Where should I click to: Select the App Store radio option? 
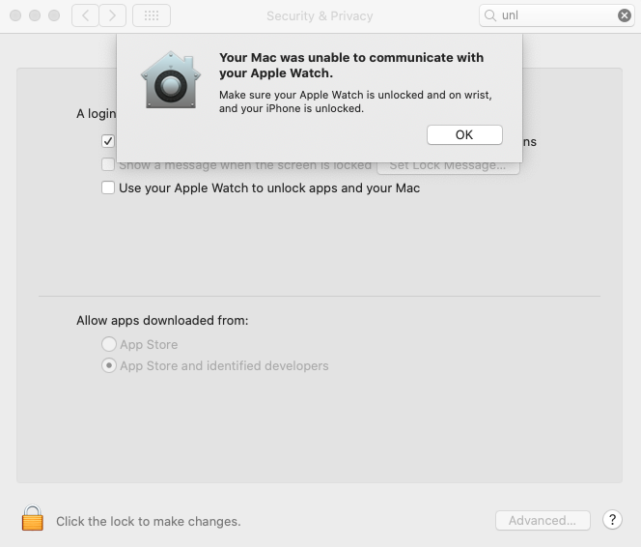click(109, 344)
